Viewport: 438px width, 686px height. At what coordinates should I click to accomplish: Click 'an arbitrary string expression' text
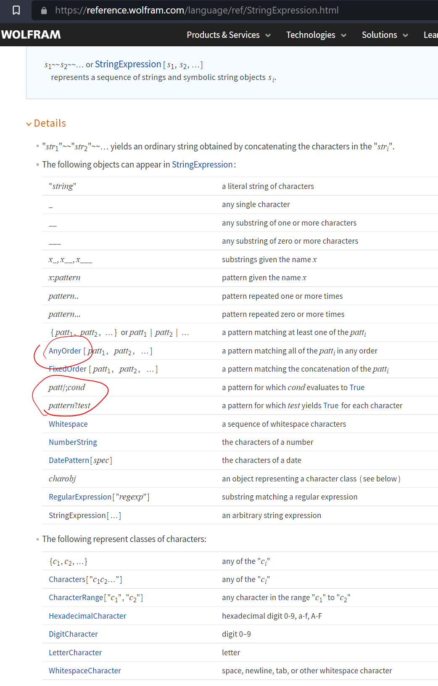272,516
